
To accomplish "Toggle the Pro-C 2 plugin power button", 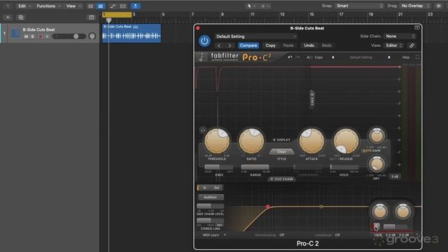I will coord(204,41).
